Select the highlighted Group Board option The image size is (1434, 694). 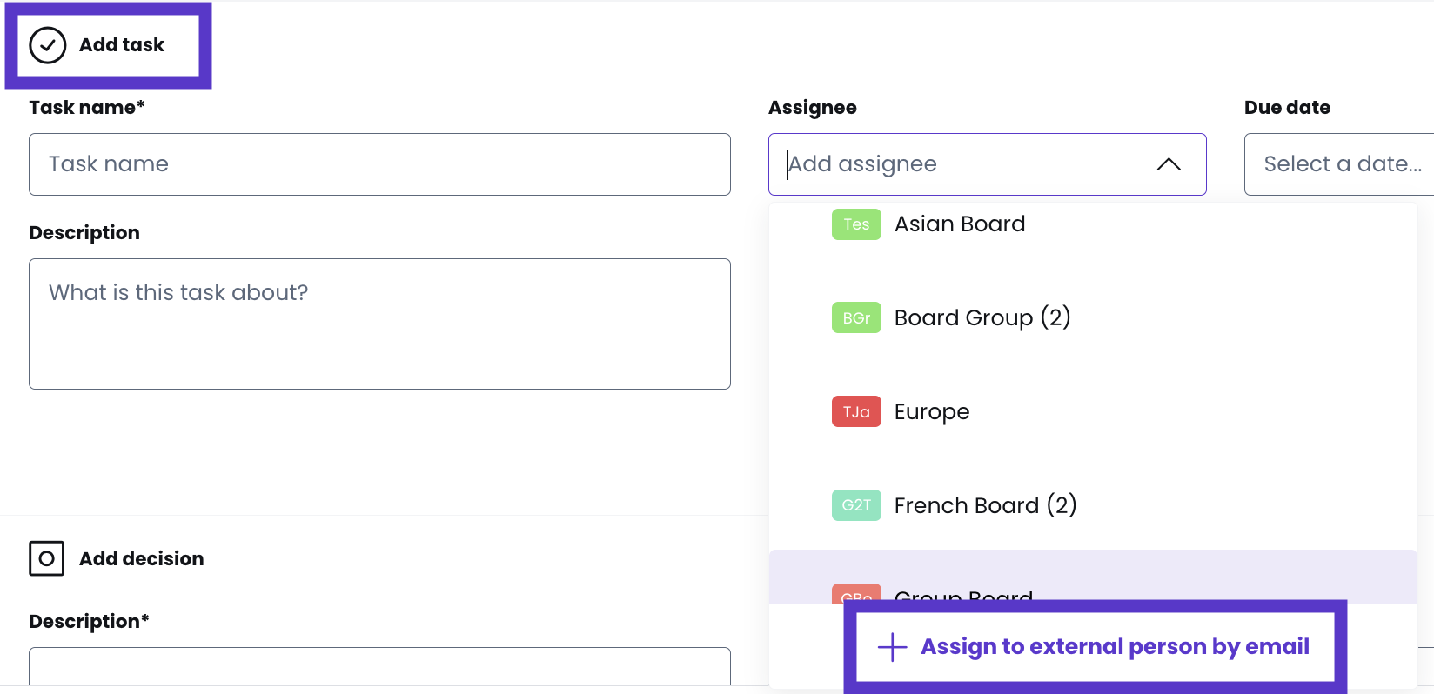[963, 595]
